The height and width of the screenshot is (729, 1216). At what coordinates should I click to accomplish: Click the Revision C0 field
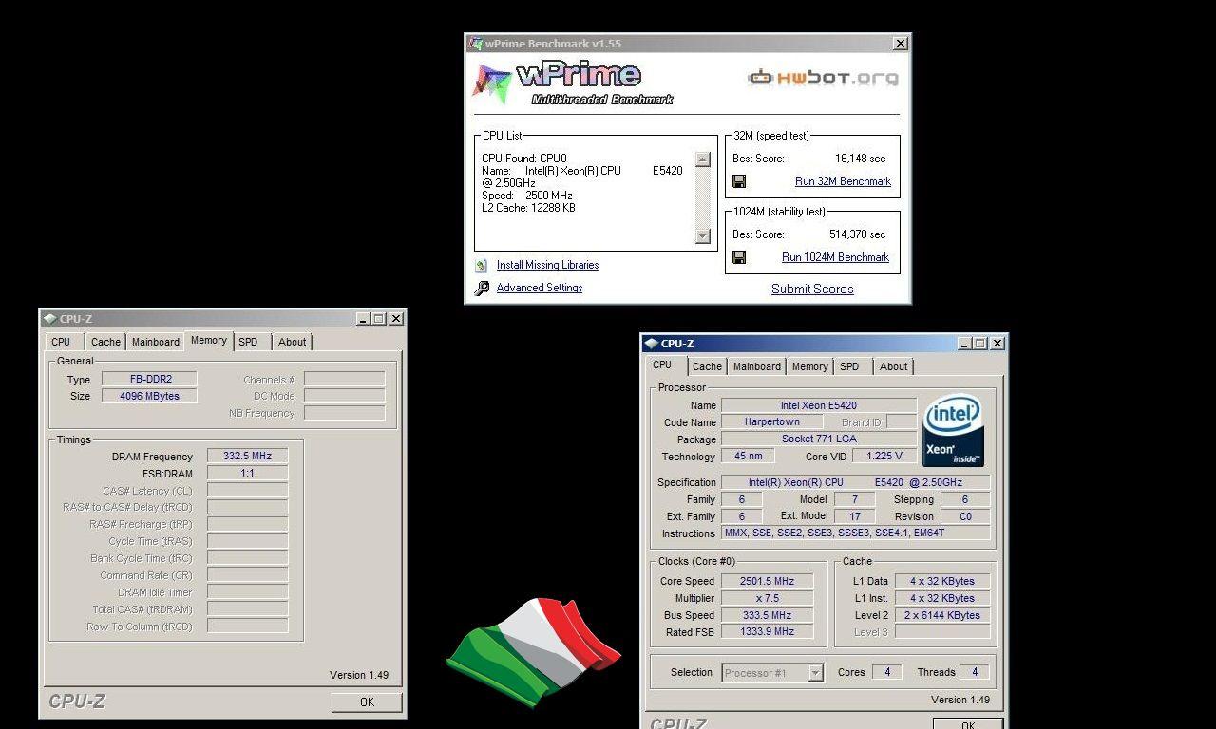click(965, 517)
